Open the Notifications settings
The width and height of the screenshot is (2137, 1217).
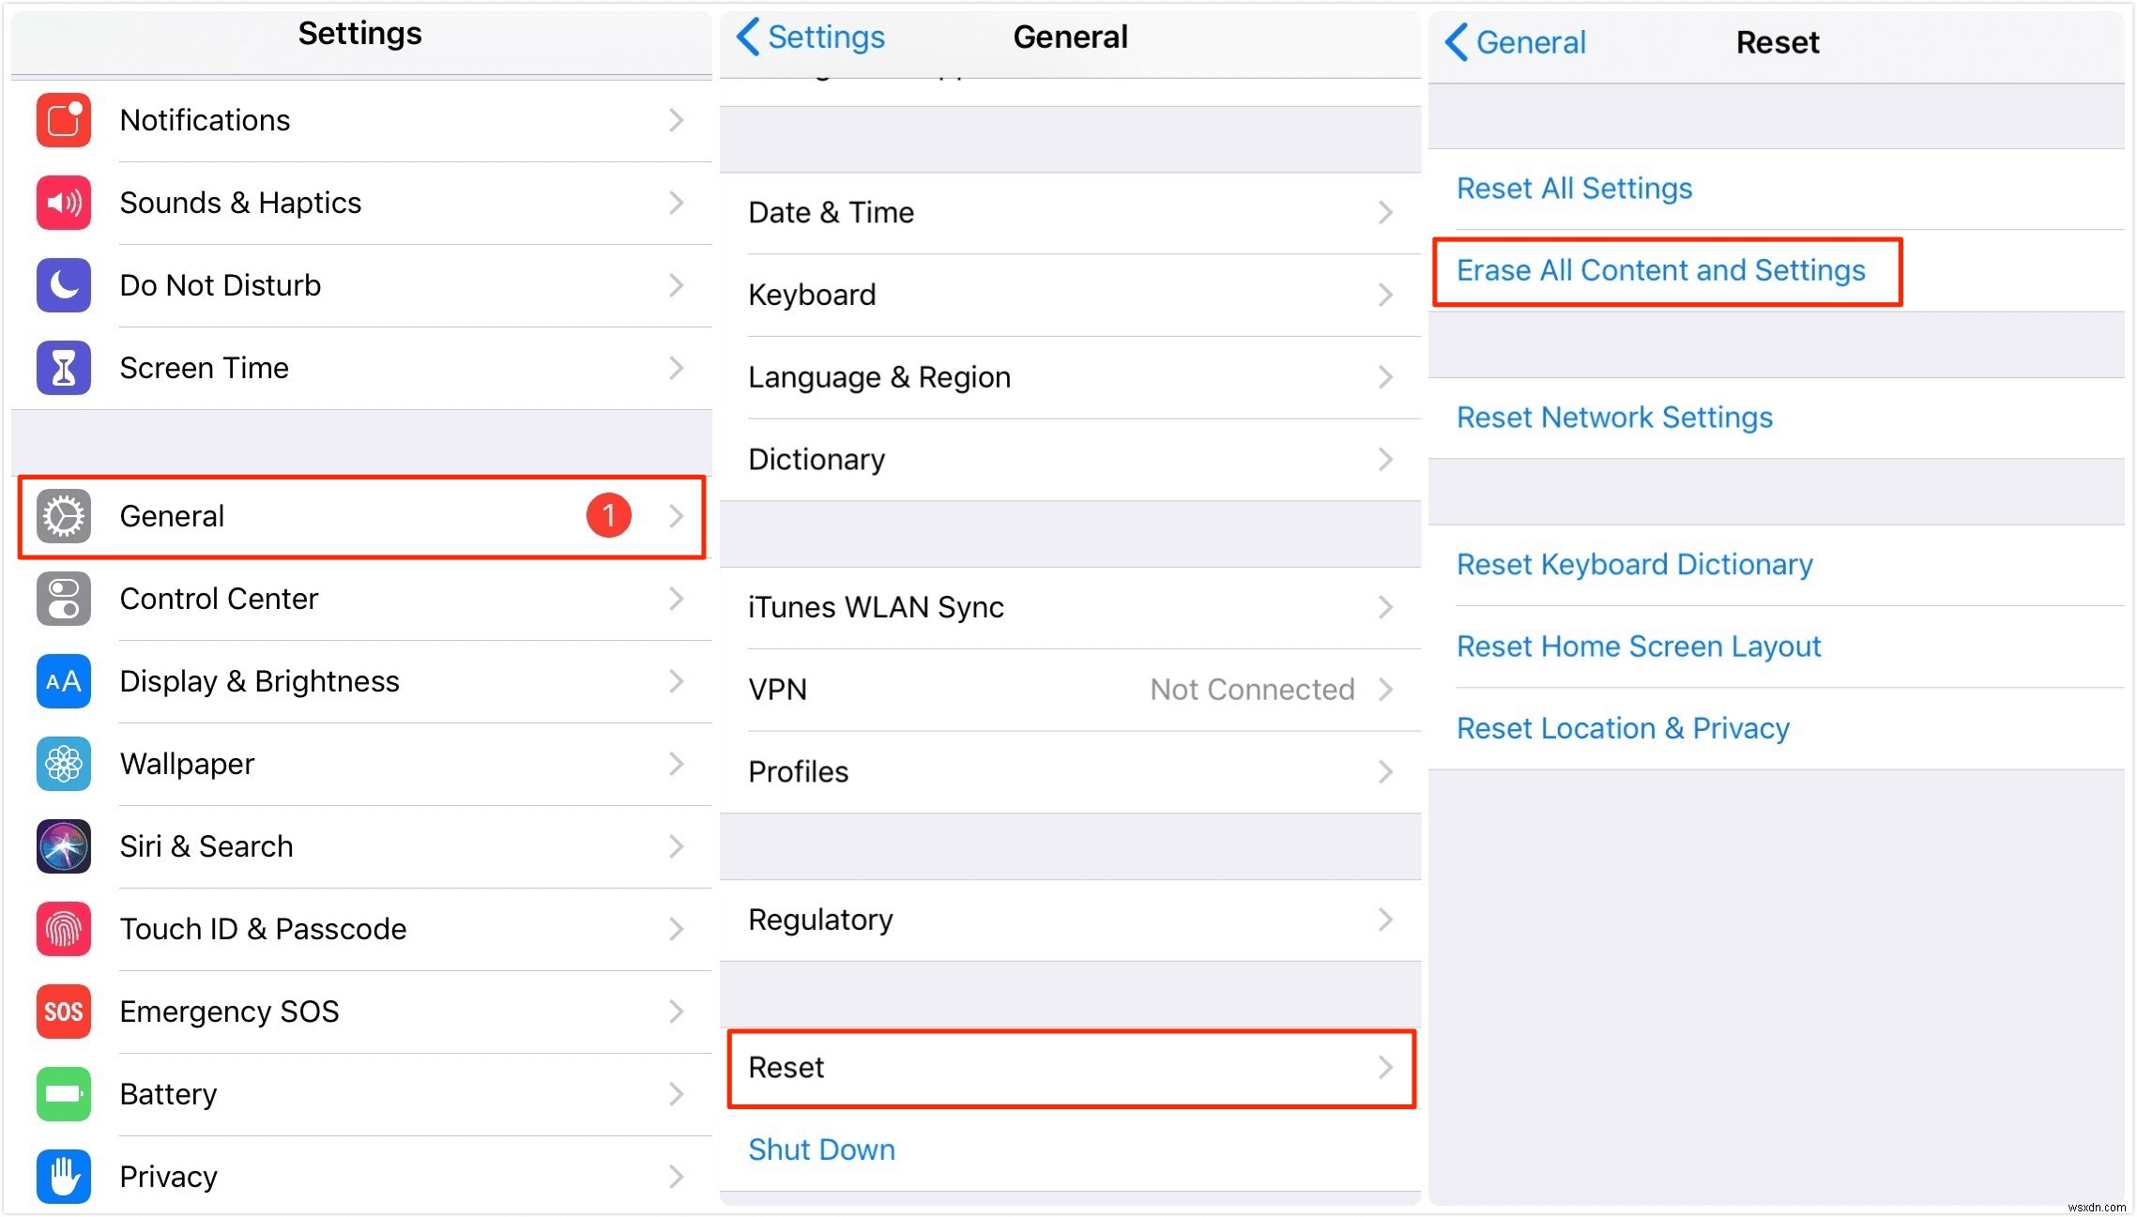click(x=359, y=120)
